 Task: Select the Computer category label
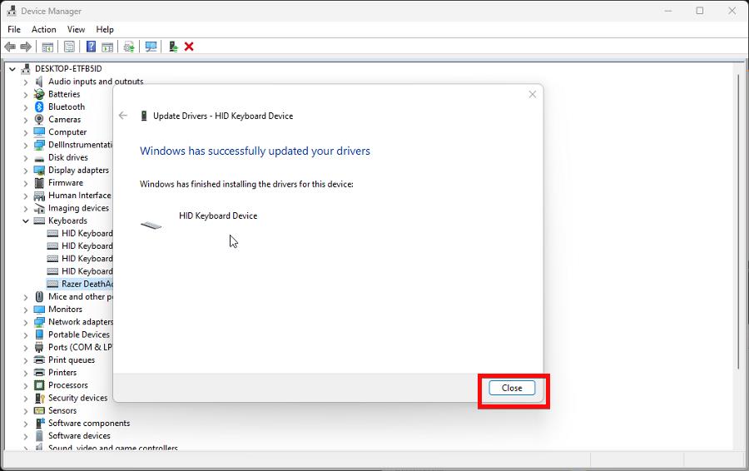click(x=67, y=132)
